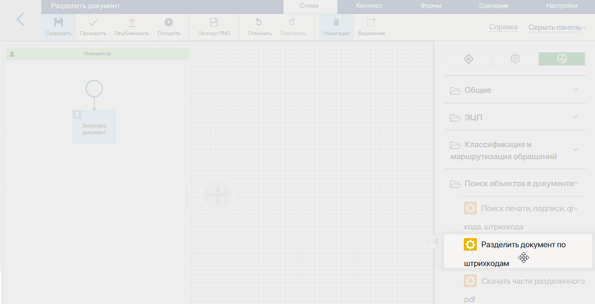
Task: Switch to the Сценарии tab
Action: click(494, 6)
